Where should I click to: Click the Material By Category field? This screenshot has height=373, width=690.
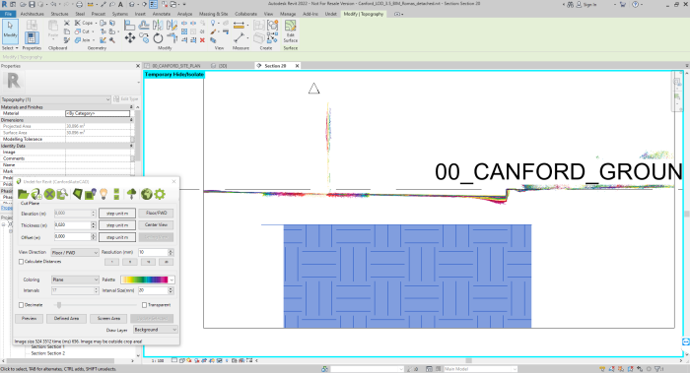[x=98, y=113]
